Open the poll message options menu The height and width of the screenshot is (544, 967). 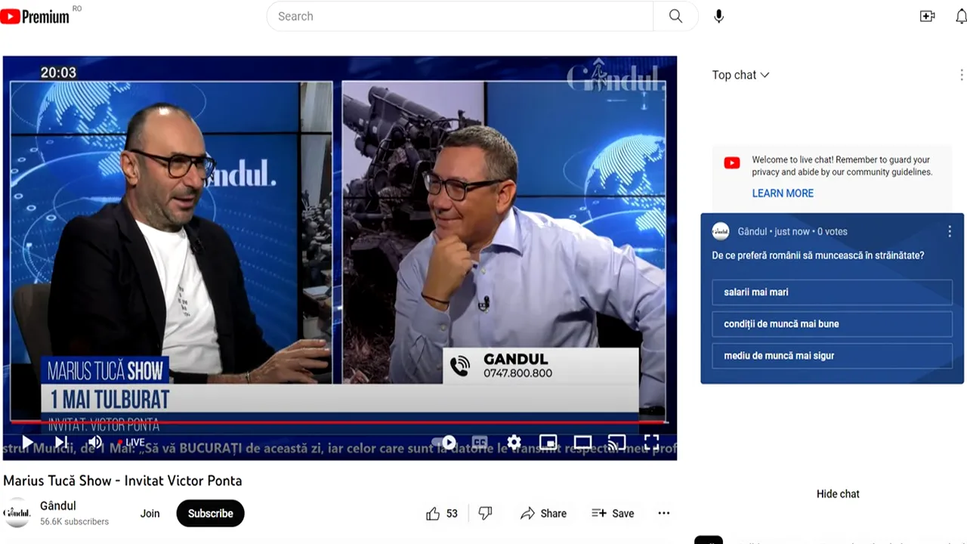click(950, 231)
